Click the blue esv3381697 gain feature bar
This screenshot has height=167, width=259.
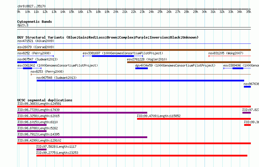(113, 56)
